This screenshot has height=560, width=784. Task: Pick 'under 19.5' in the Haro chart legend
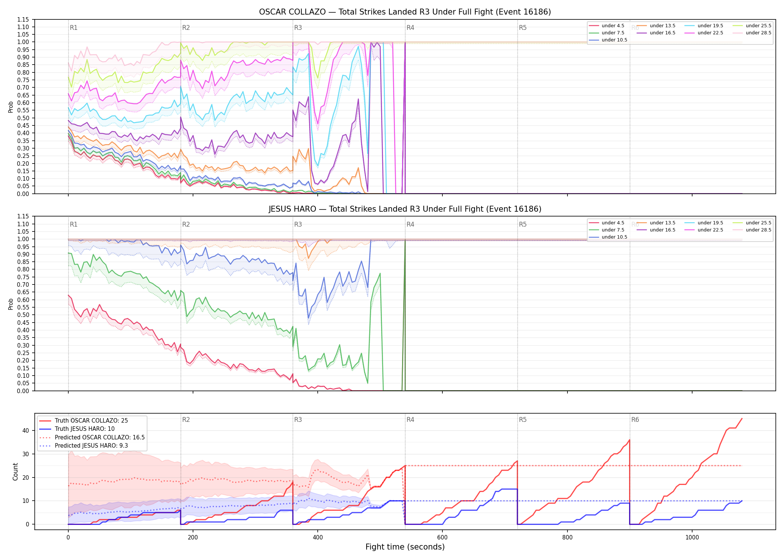coord(704,223)
